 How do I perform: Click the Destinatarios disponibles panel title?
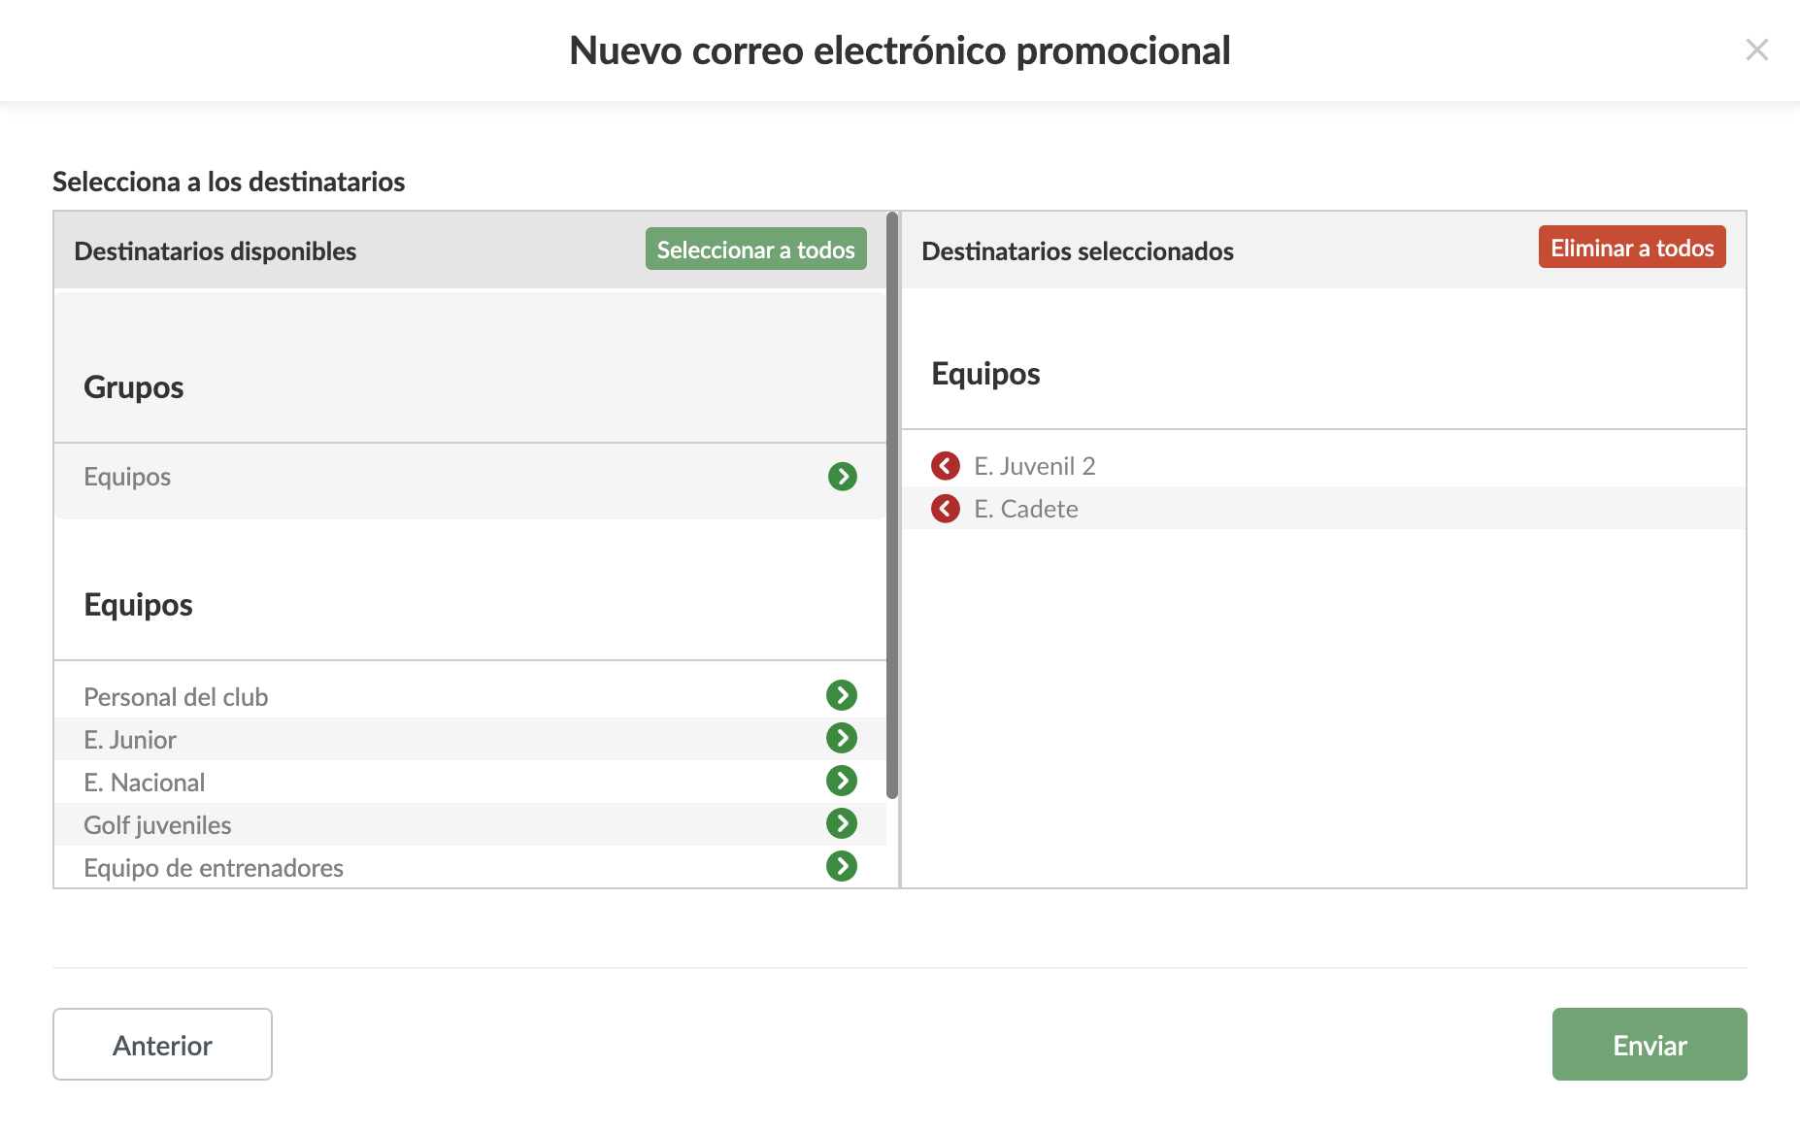[215, 250]
